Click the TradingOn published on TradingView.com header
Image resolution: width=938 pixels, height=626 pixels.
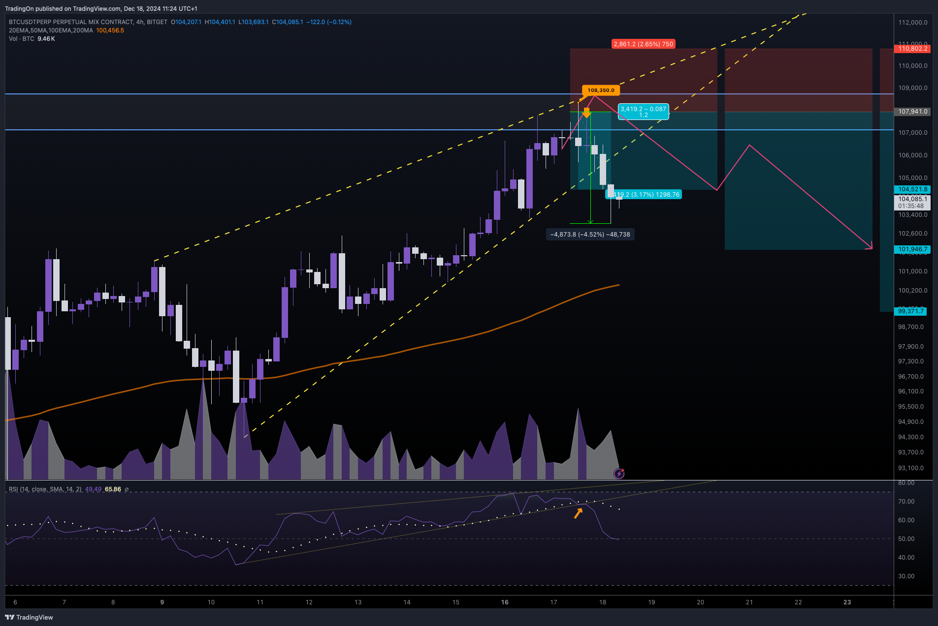pyautogui.click(x=101, y=9)
